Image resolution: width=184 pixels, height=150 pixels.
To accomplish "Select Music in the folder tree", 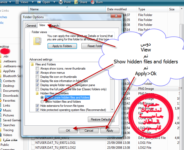I will (x=7, y=110).
